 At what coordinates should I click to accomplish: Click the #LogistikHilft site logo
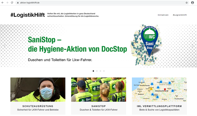[x=27, y=15]
